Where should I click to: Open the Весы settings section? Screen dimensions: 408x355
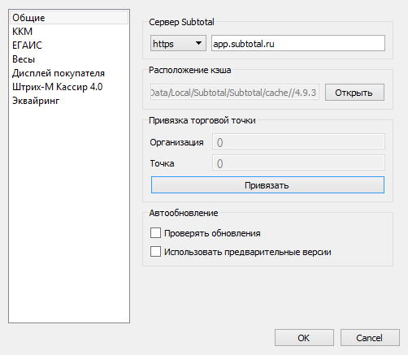[69, 59]
